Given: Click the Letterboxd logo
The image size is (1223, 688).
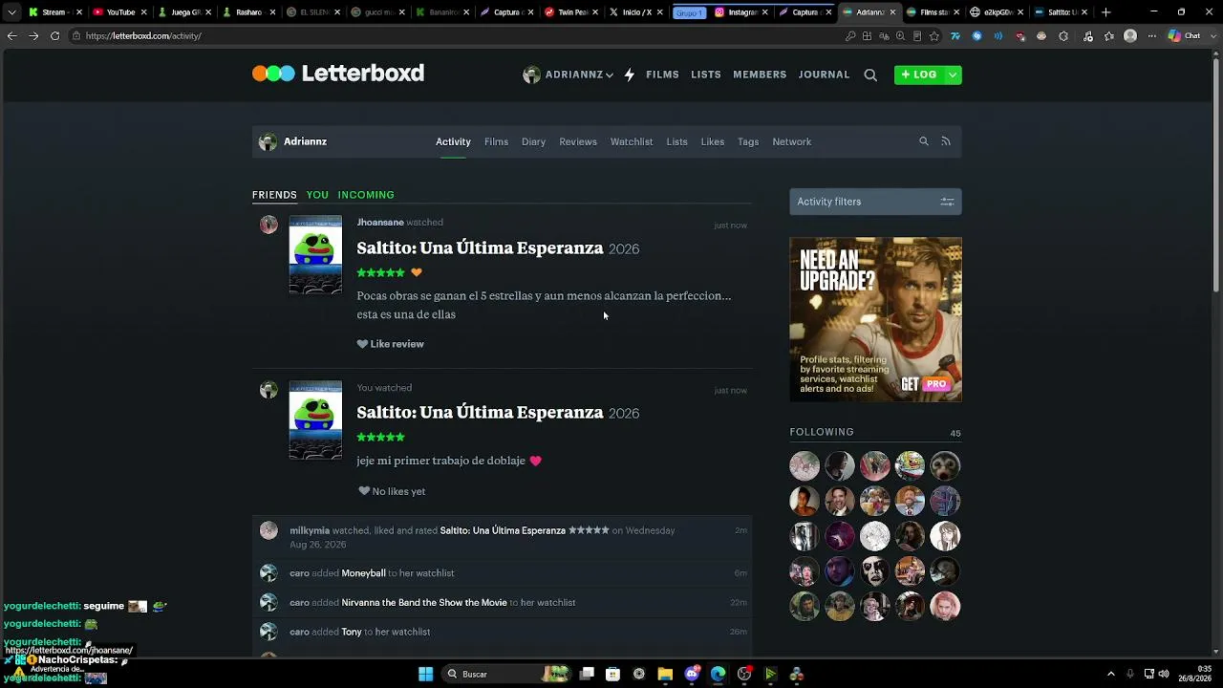Looking at the screenshot, I should point(338,74).
